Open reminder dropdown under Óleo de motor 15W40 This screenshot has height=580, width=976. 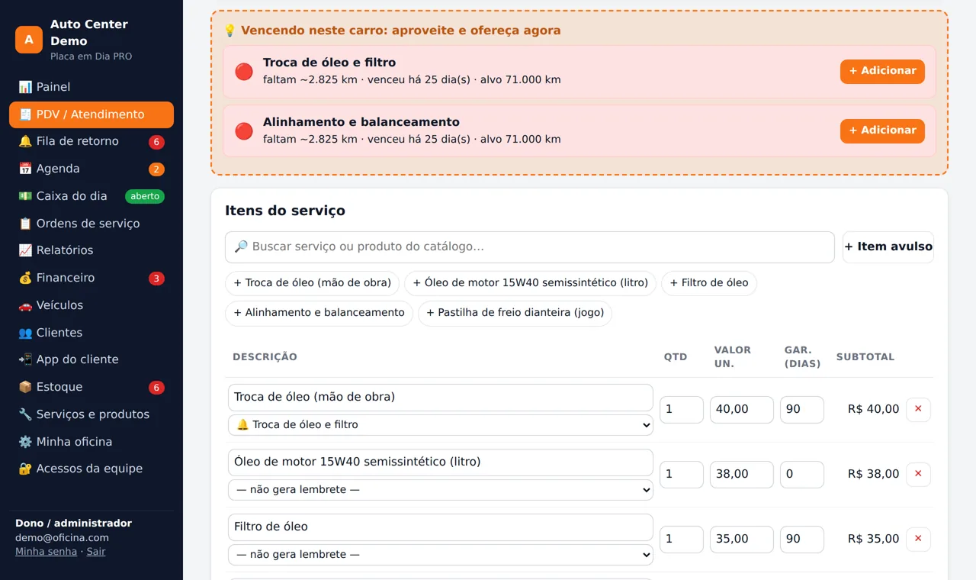coord(441,490)
